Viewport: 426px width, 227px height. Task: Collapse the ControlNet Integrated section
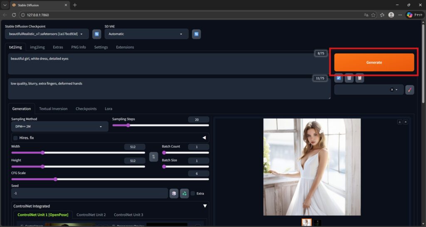[205, 206]
